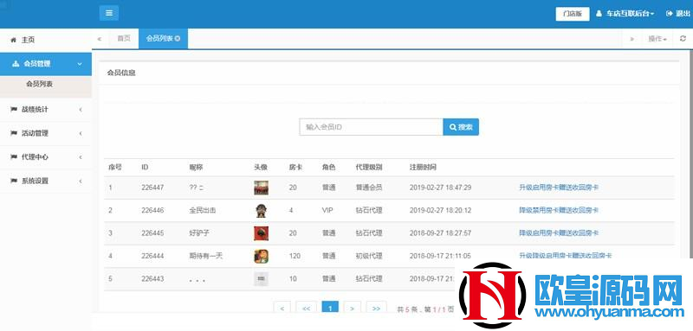Viewport: 693px width, 331px height.
Task: Click registration time 2018-09-27 18:27:57
Action: click(440, 233)
